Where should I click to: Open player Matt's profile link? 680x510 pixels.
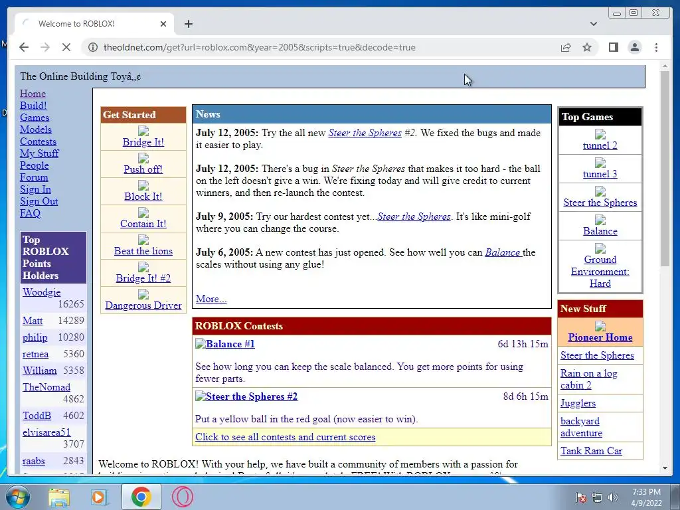pyautogui.click(x=33, y=321)
